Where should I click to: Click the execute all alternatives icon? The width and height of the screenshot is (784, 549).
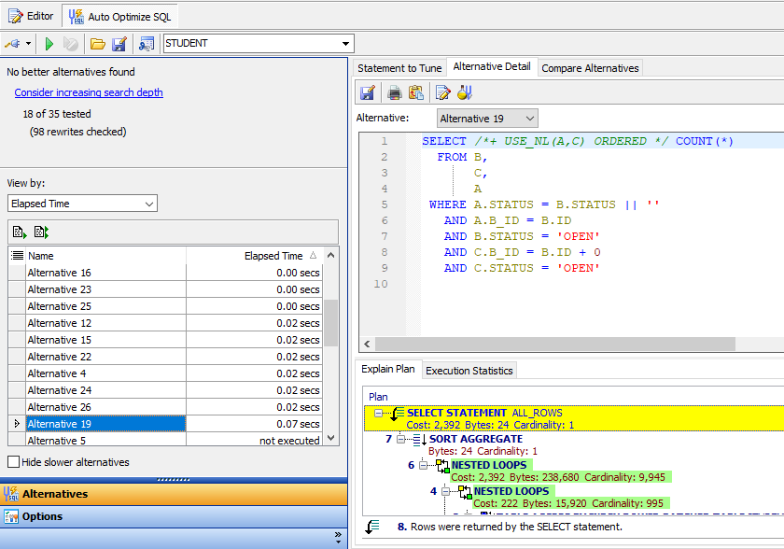click(41, 232)
